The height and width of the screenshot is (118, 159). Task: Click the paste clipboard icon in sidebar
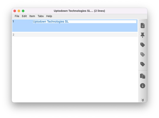click(x=143, y=76)
